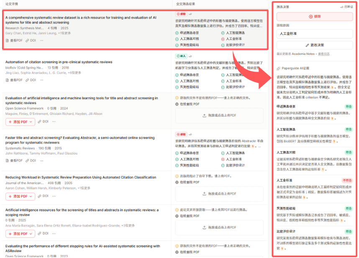Image resolution: width=359 pixels, height=258 pixels.
Task: Open DOI link for the Open Science Framework 2024 paper
Action: click(x=43, y=121)
